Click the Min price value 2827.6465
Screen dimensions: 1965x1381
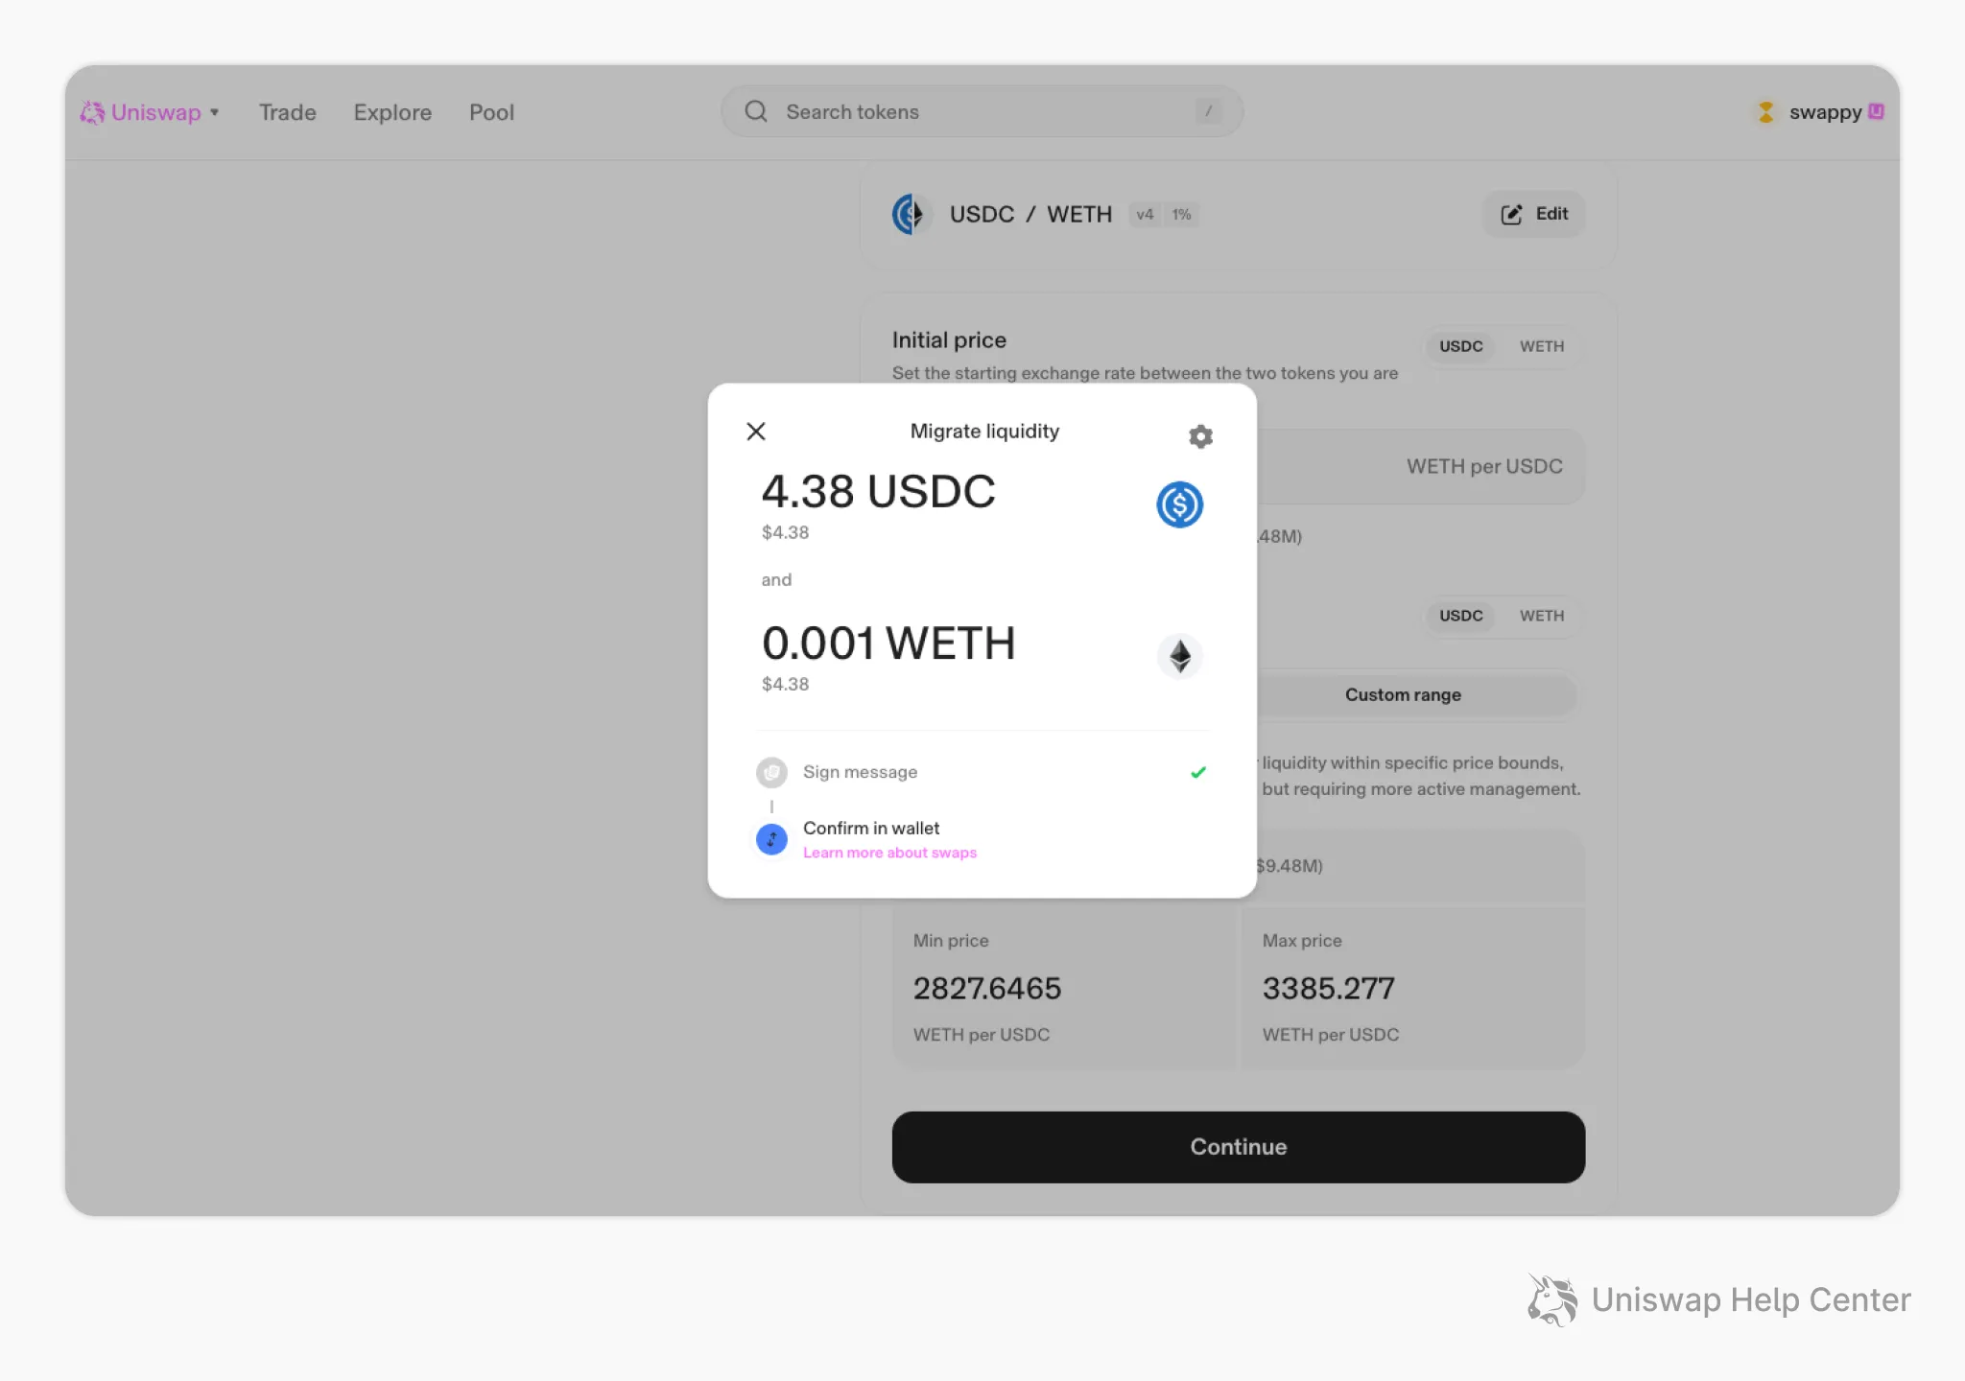(x=986, y=988)
